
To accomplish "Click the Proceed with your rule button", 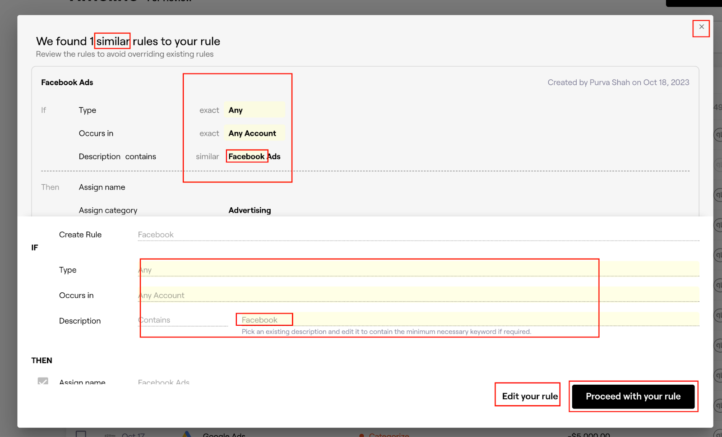I will click(633, 396).
